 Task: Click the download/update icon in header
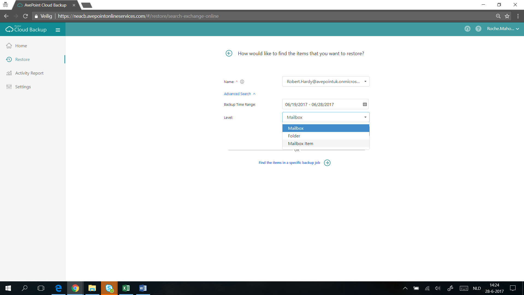pos(467,29)
